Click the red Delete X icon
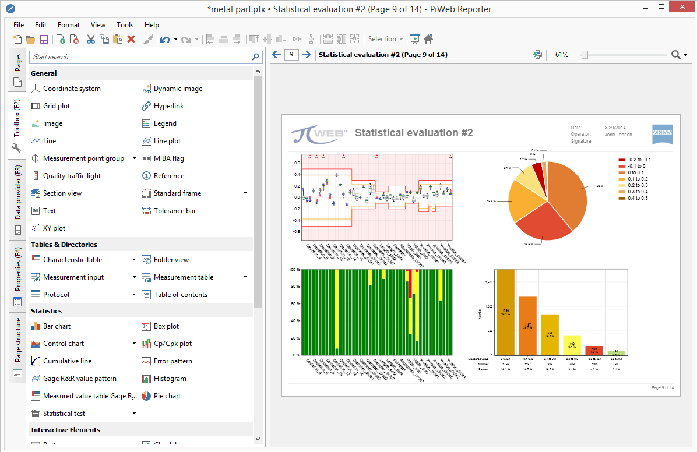This screenshot has width=697, height=452. 131,39
